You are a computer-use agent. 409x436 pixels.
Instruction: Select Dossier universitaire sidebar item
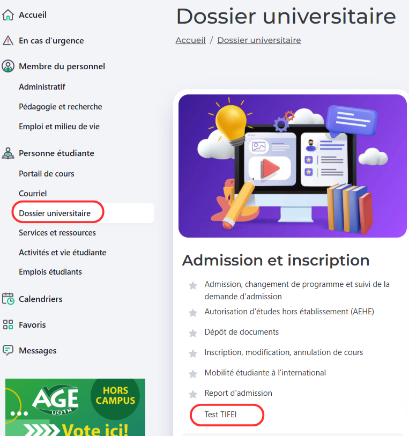[x=83, y=213]
